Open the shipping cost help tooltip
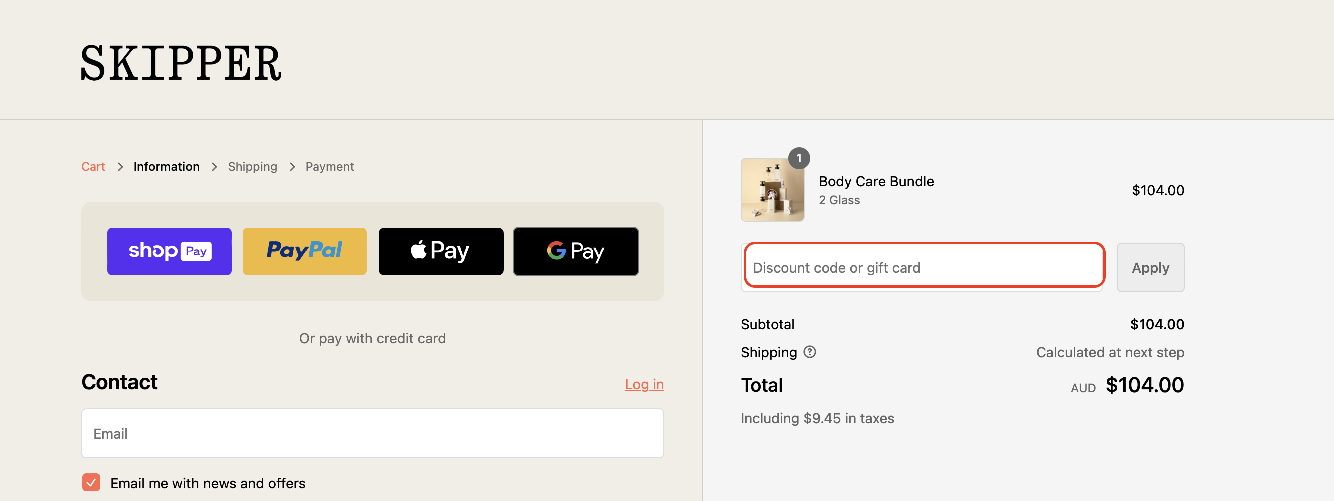 810,352
